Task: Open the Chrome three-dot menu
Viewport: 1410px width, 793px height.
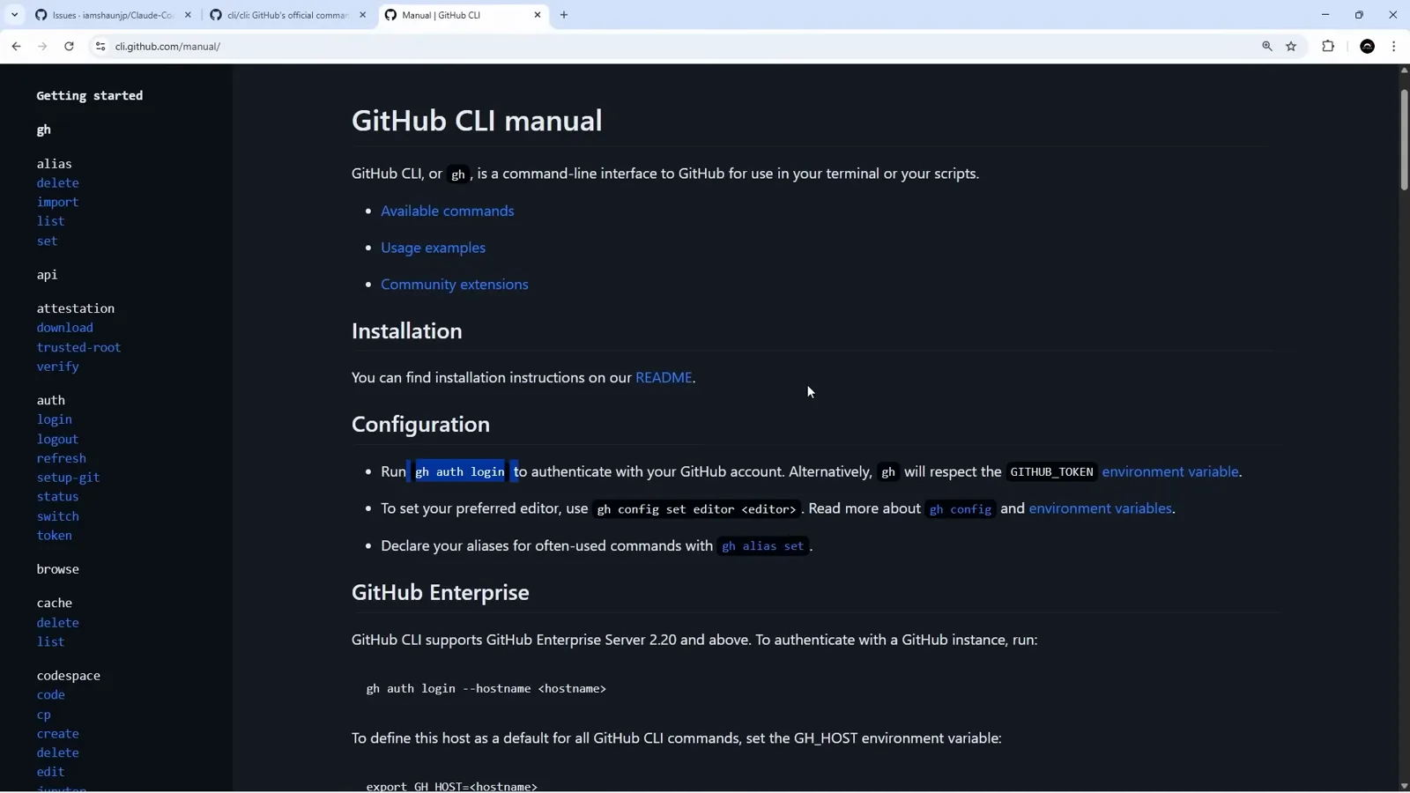Action: 1393,46
